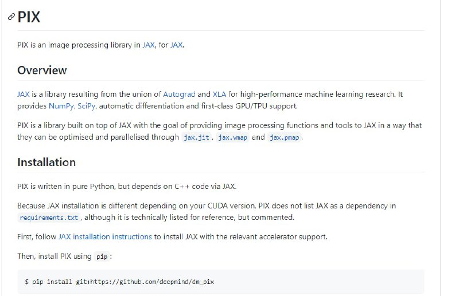Click the jax.jit code link

[x=196, y=137]
